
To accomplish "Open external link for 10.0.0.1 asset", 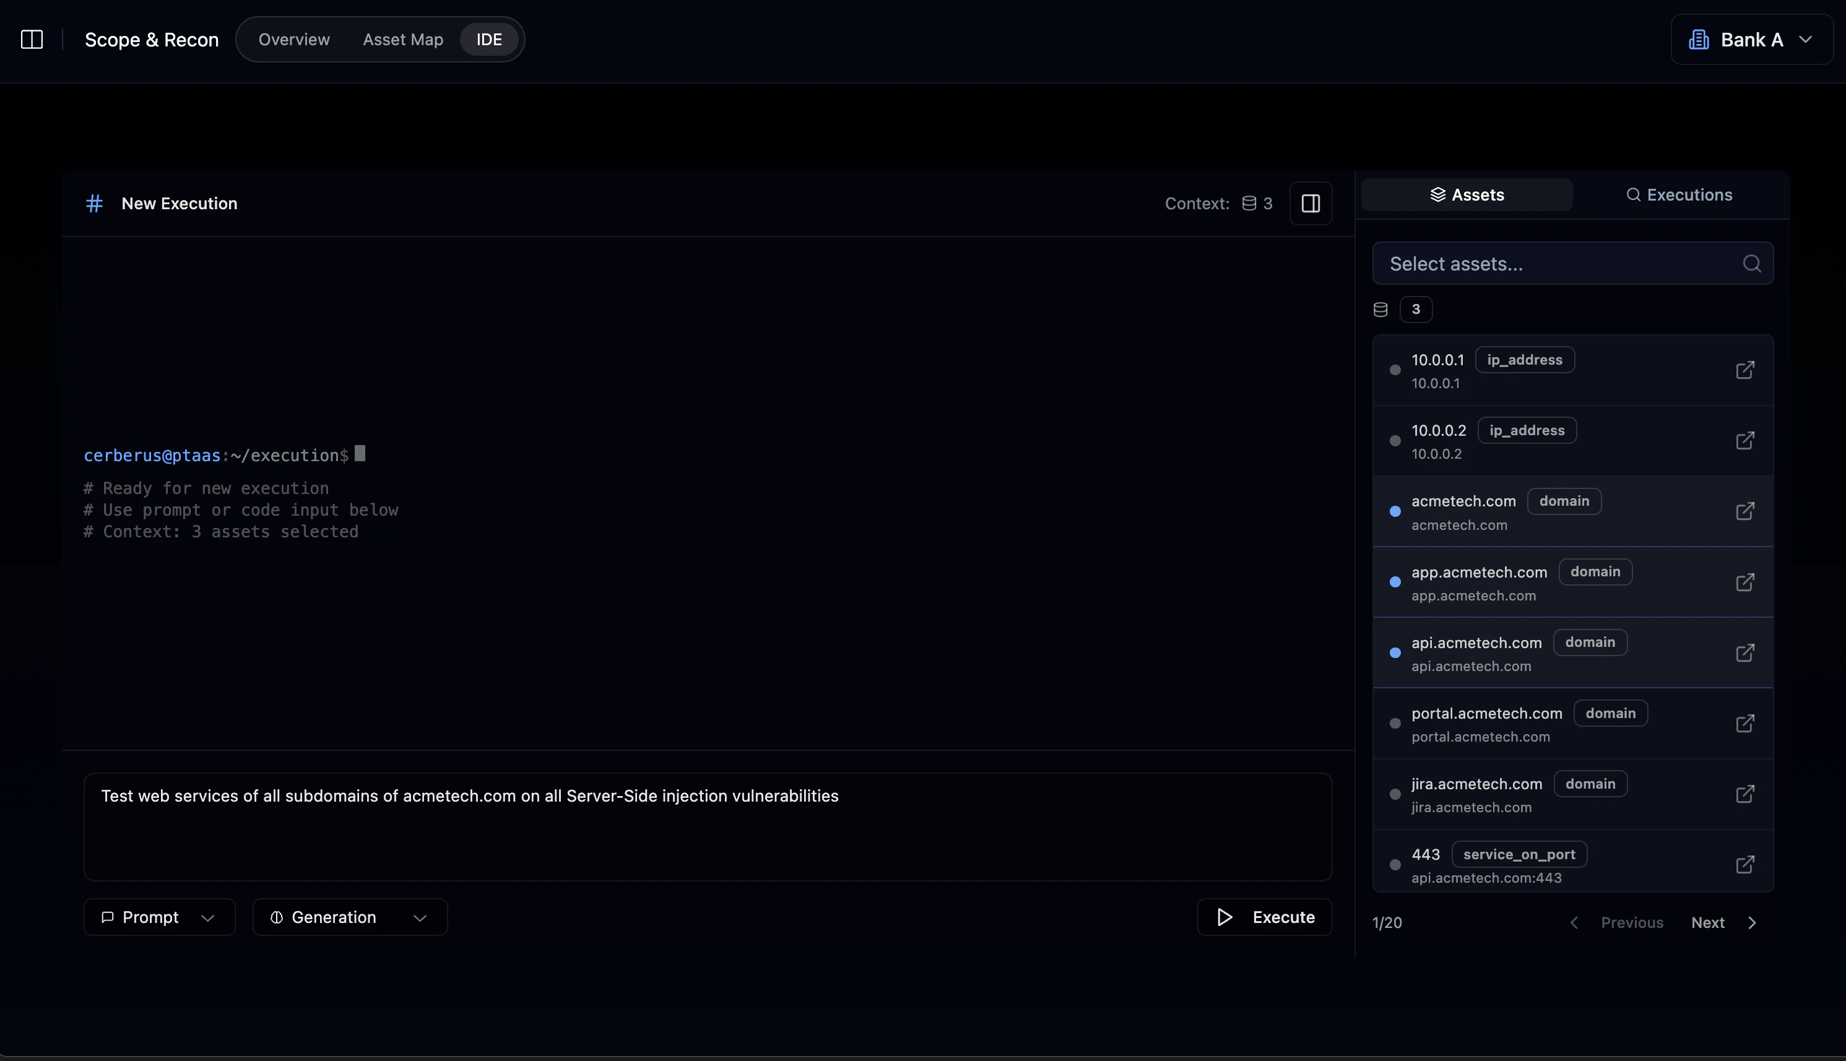I will click(x=1746, y=370).
